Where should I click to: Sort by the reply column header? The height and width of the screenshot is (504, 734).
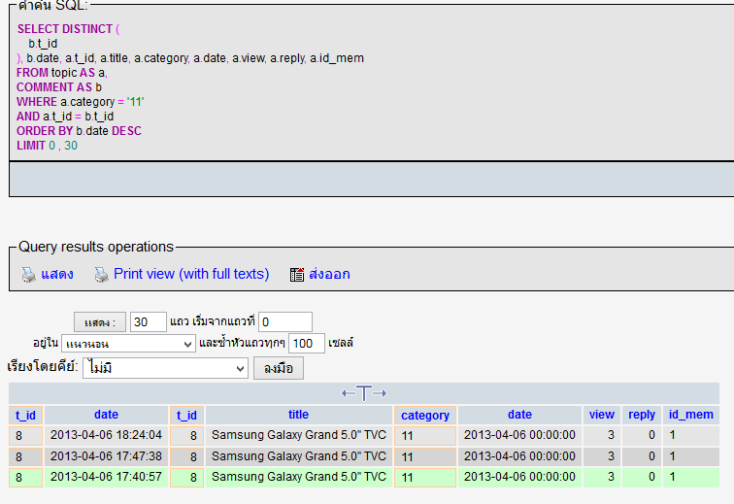point(642,415)
